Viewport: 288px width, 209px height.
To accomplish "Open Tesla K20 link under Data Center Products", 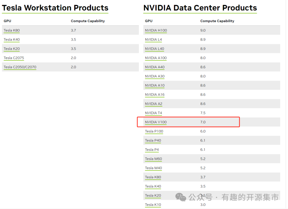I will [x=153, y=196].
